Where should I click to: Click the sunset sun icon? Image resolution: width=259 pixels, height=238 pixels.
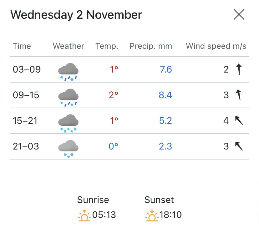(152, 215)
